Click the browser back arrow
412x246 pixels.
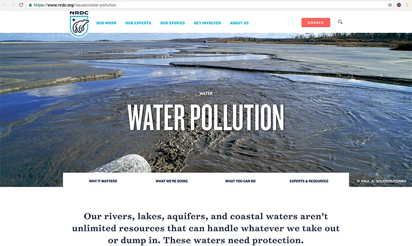click(x=5, y=5)
